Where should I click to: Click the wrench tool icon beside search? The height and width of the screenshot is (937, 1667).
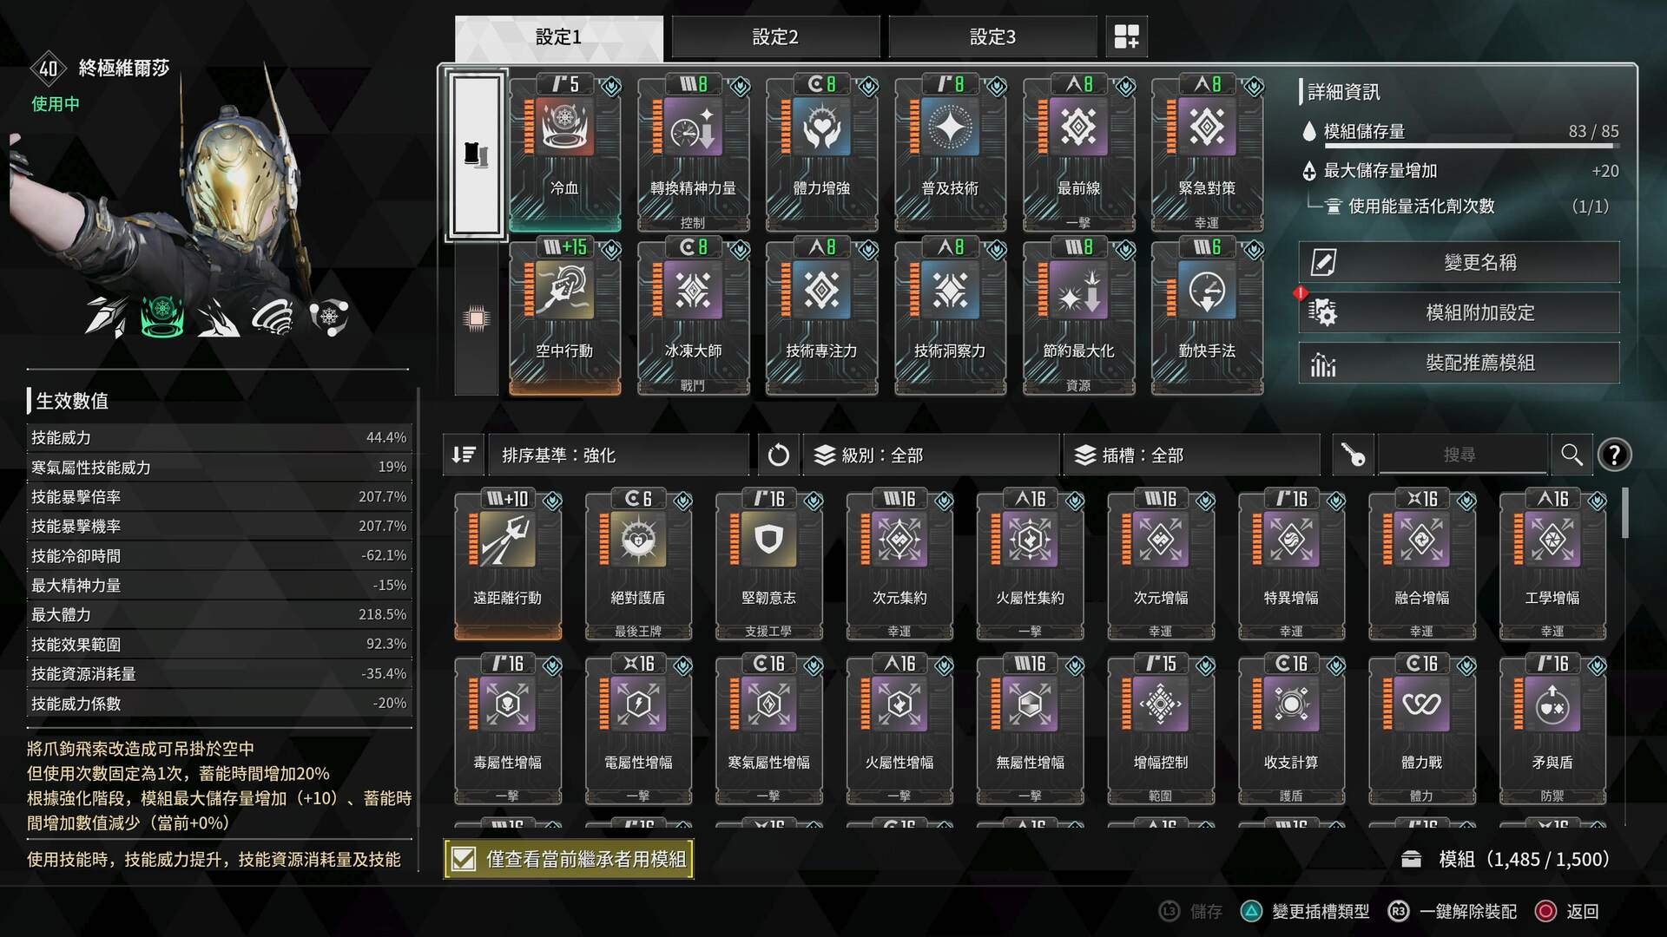pos(1353,455)
